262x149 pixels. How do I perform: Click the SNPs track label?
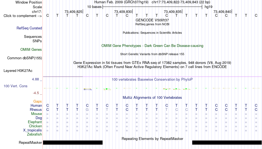tap(37, 41)
